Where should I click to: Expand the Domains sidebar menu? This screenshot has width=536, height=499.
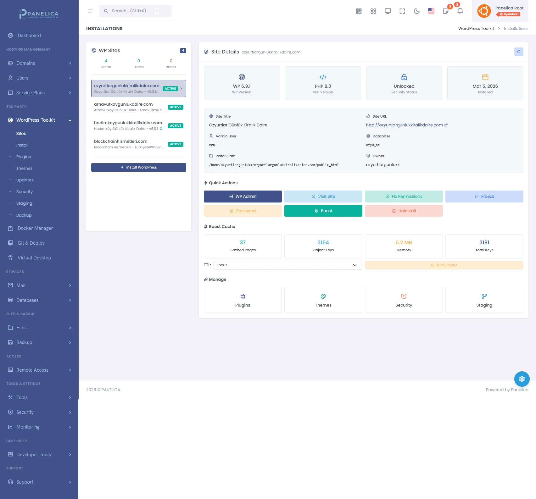(39, 63)
